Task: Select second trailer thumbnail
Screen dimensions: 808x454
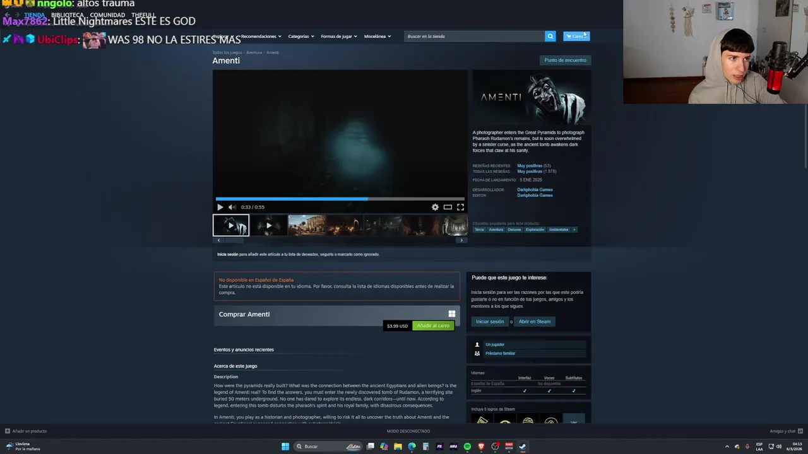Action: pos(268,225)
